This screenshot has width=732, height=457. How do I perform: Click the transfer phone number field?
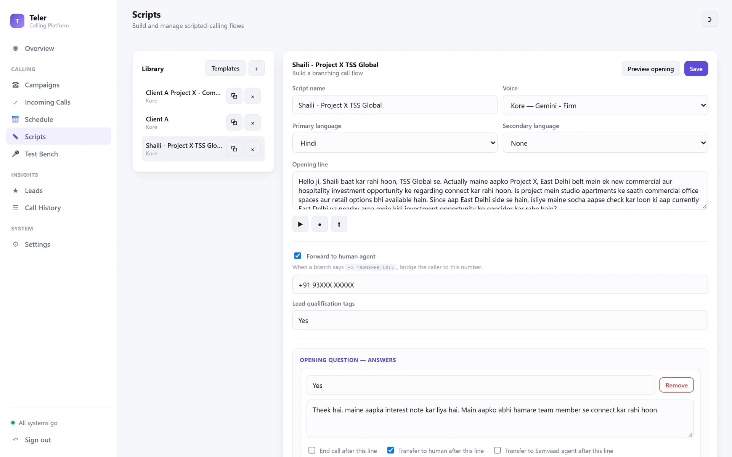coord(500,285)
